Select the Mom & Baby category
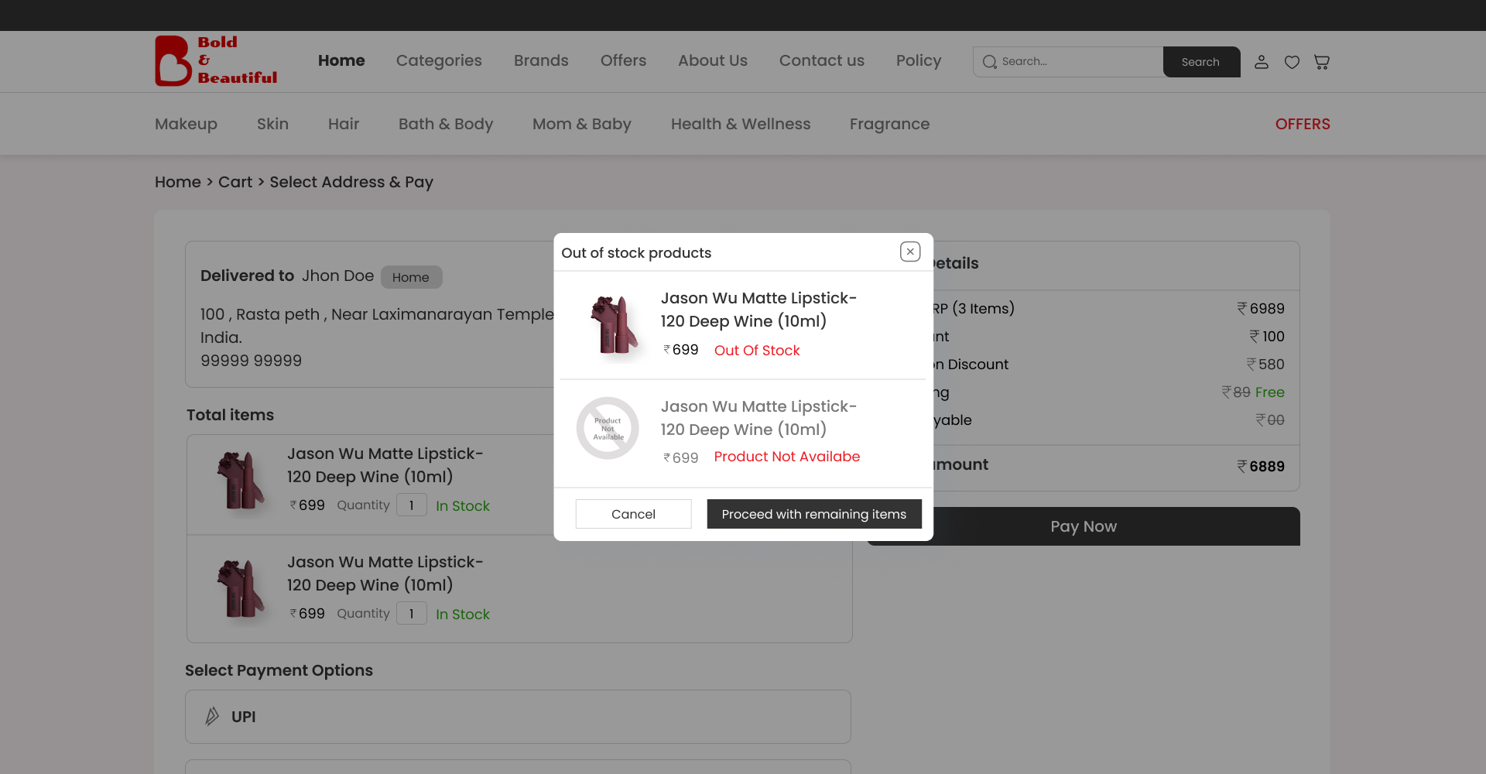 point(582,124)
